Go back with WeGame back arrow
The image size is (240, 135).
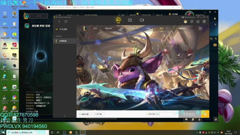click(59, 22)
